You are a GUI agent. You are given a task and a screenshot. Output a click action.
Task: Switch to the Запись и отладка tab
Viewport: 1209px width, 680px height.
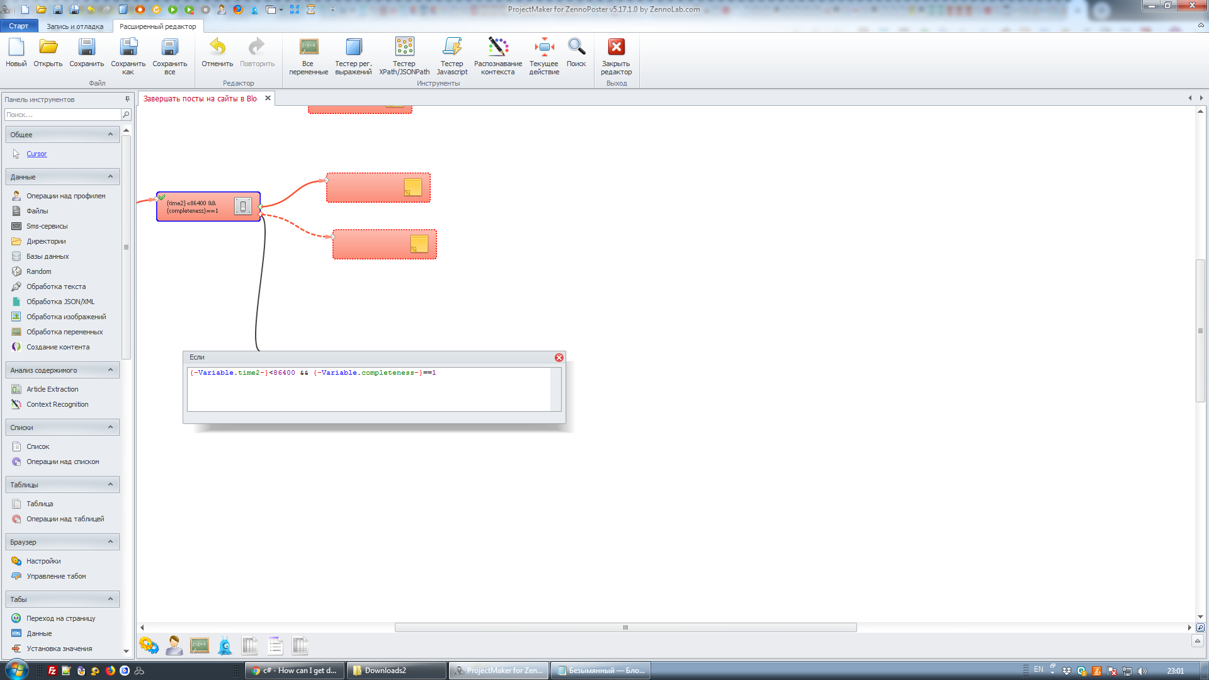click(75, 26)
